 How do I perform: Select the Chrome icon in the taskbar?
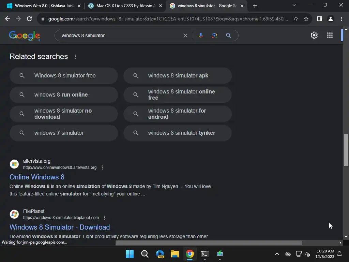point(190,254)
